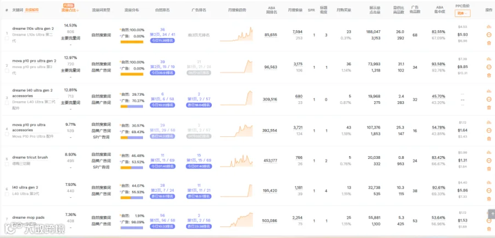Open chart icon for dreame l40 ultra gen 2 accessories
This screenshot has height=238, width=495.
coord(489,91)
